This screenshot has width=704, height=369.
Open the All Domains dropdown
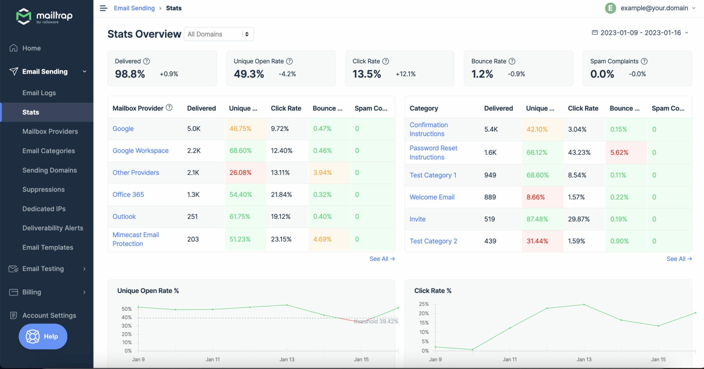click(219, 34)
